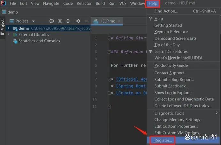Choose Submit a Bug Report...

[x=183, y=80]
